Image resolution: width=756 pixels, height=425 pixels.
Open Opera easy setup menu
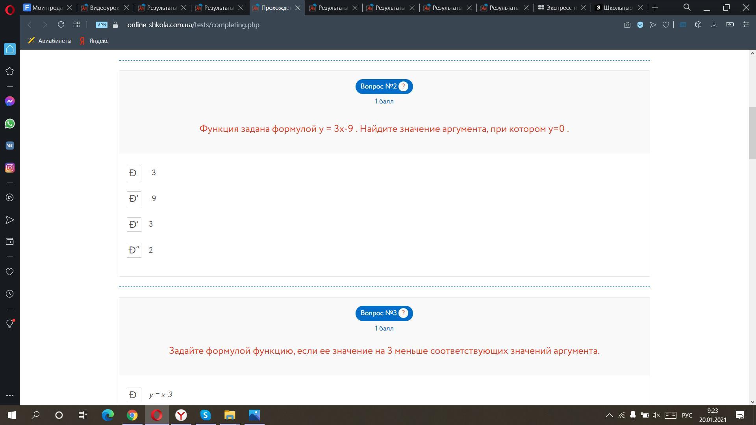[x=745, y=25]
